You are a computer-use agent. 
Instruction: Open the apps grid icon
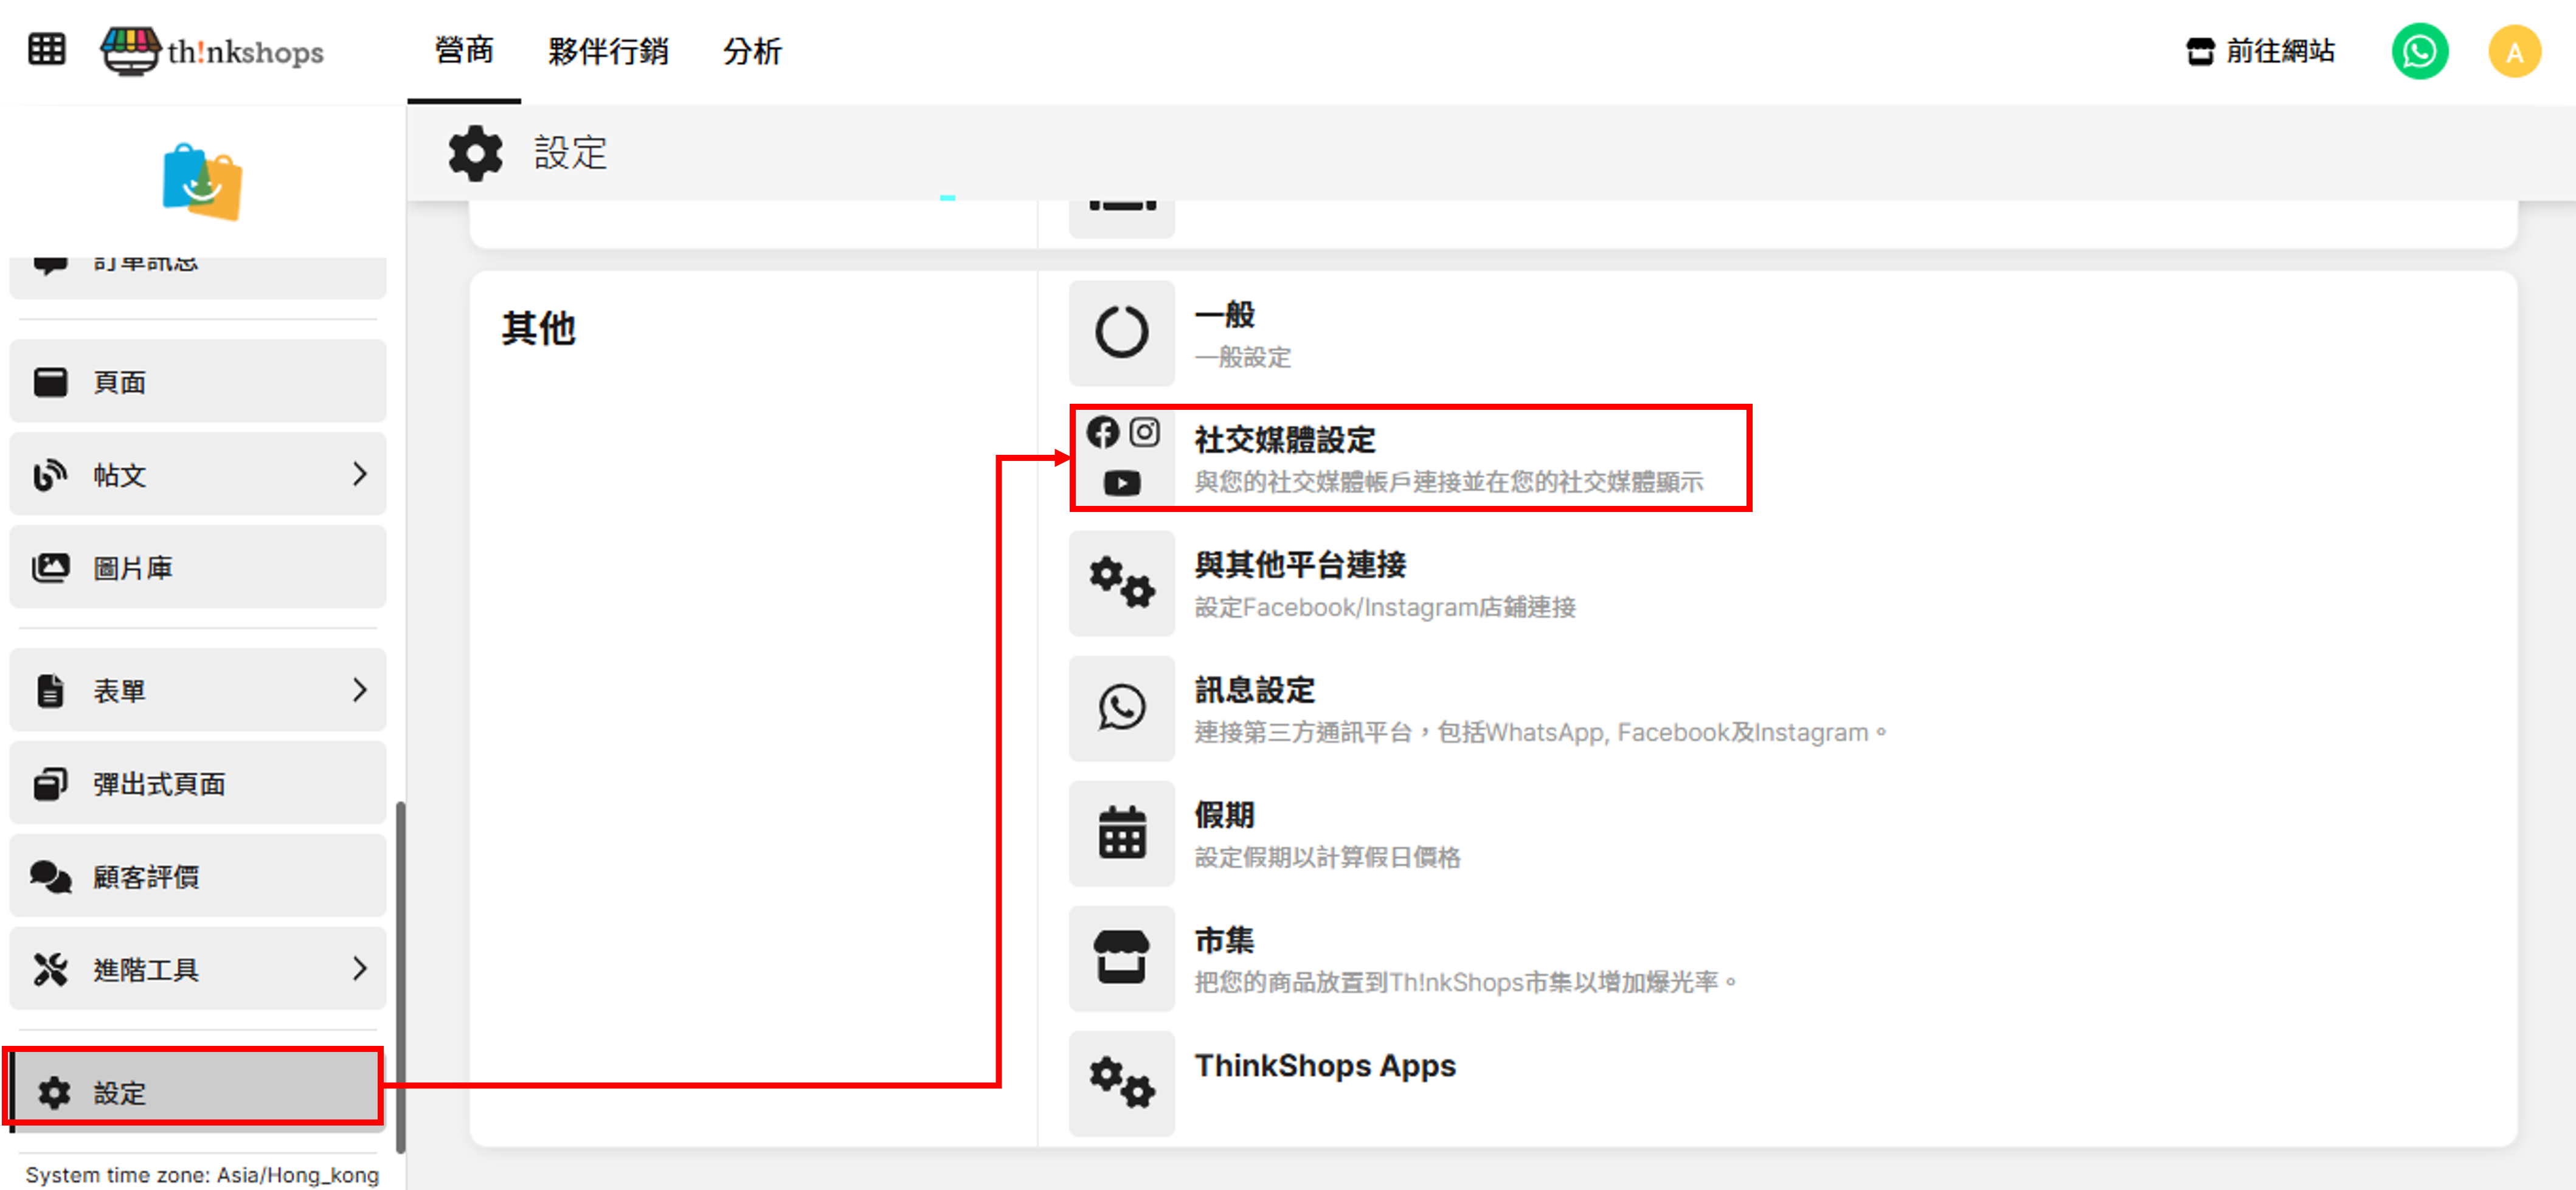tap(46, 49)
